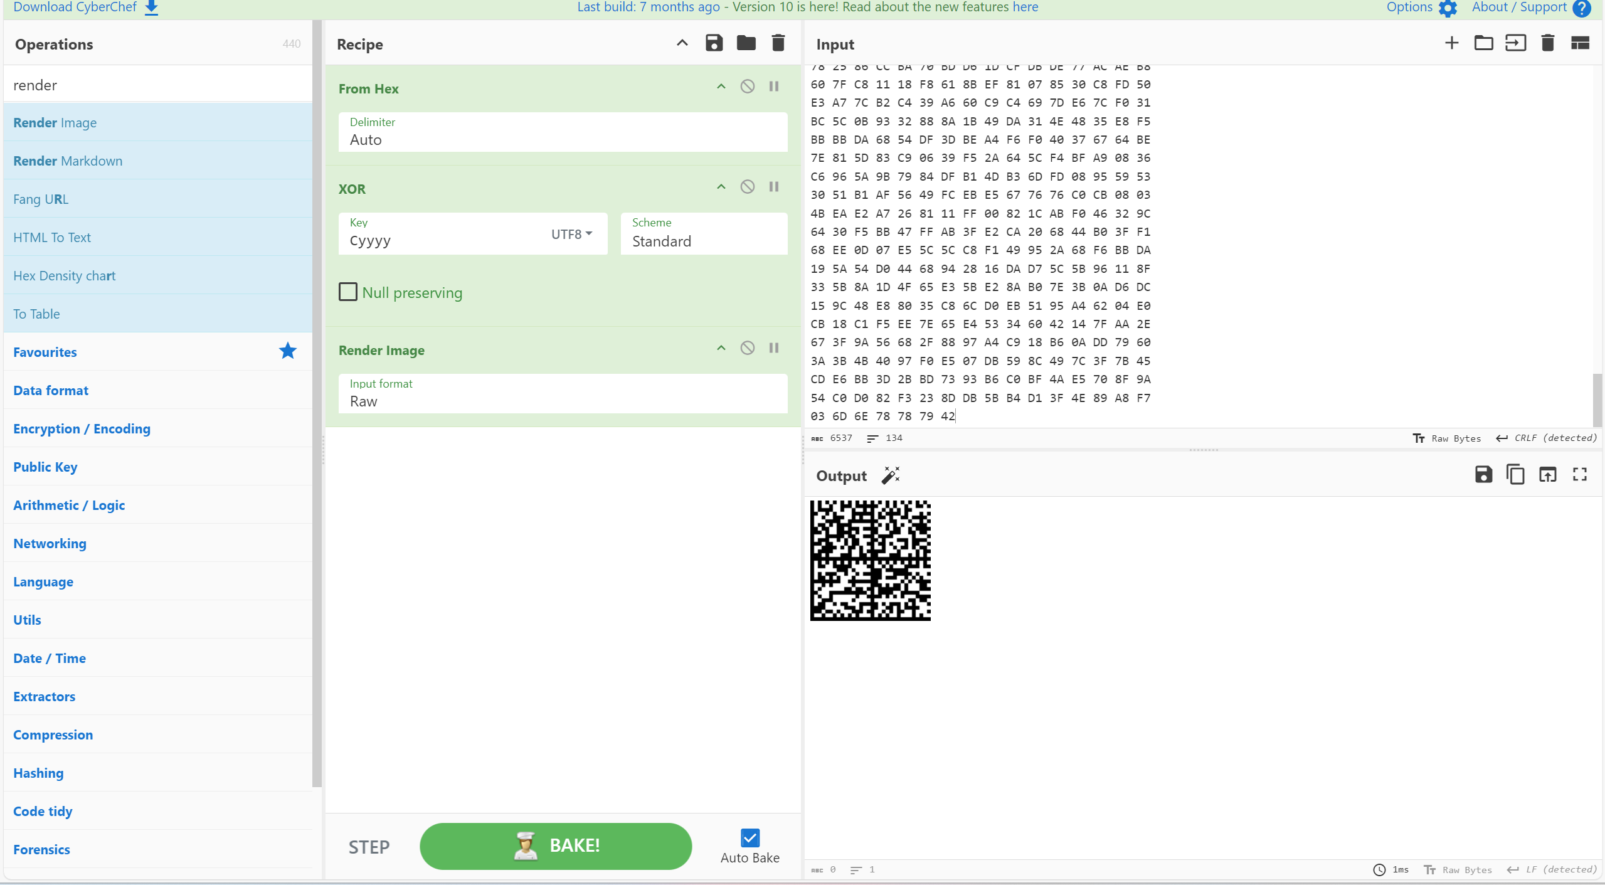Viewport: 1605px width, 885px height.
Task: Copy raw output to clipboard
Action: tap(1515, 475)
